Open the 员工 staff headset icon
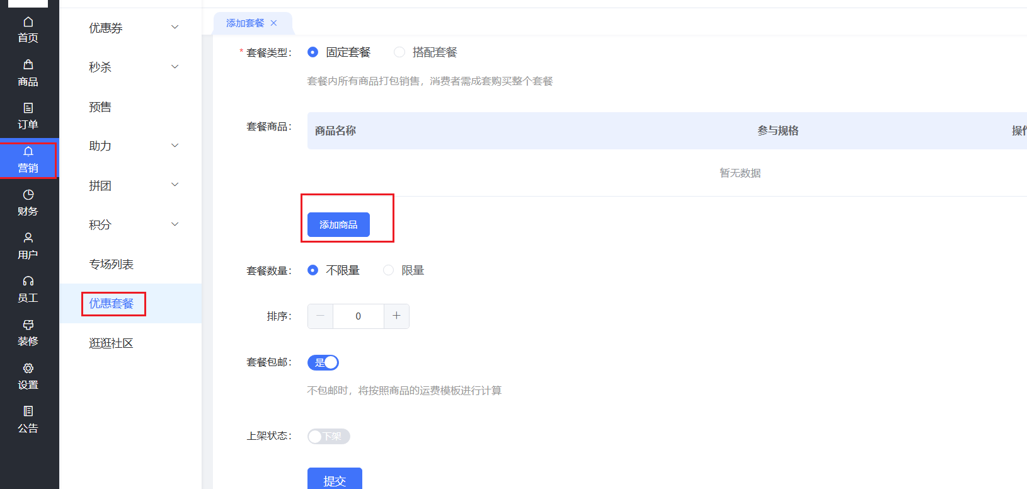The image size is (1027, 489). (28, 281)
